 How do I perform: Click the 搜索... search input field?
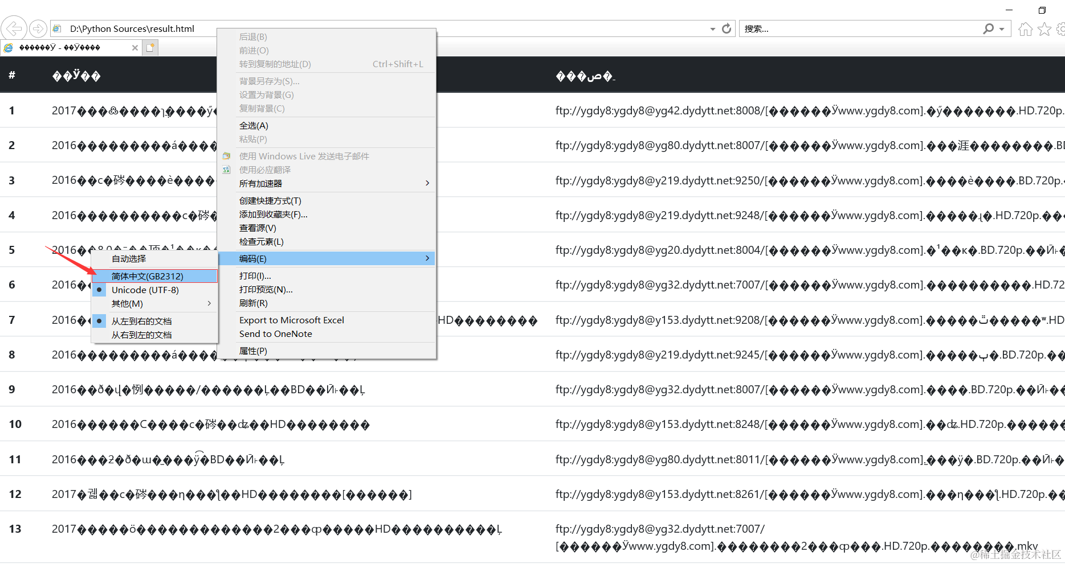860,28
